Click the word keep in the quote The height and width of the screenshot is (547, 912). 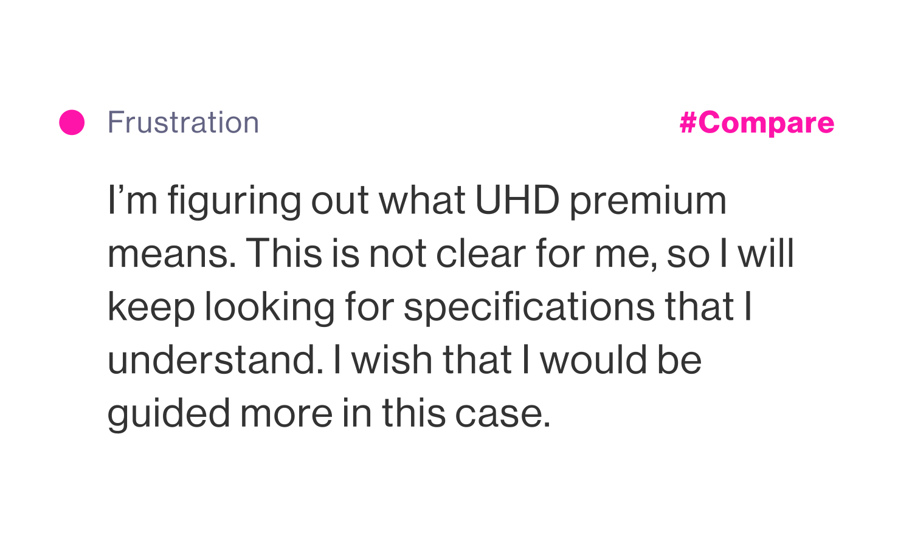(x=151, y=308)
